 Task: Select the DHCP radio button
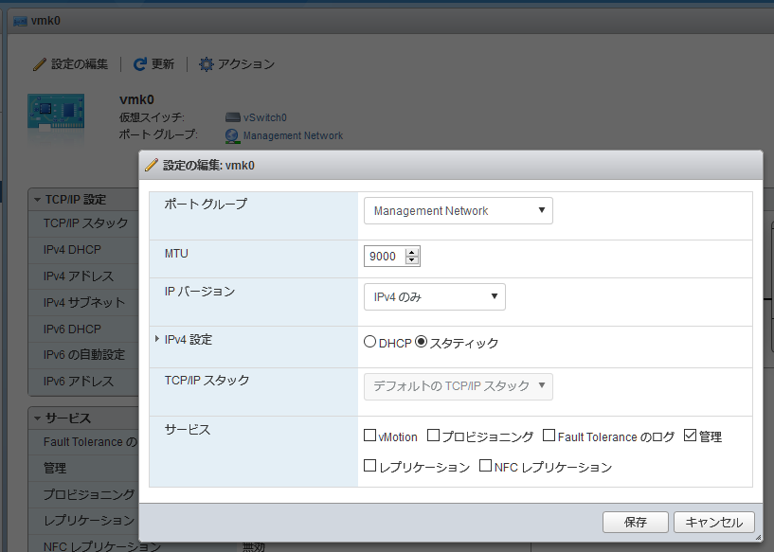370,343
